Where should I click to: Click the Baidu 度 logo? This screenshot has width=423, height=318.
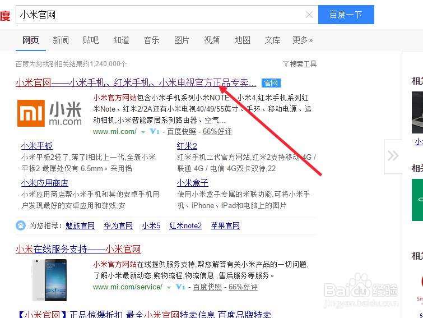pos(5,16)
